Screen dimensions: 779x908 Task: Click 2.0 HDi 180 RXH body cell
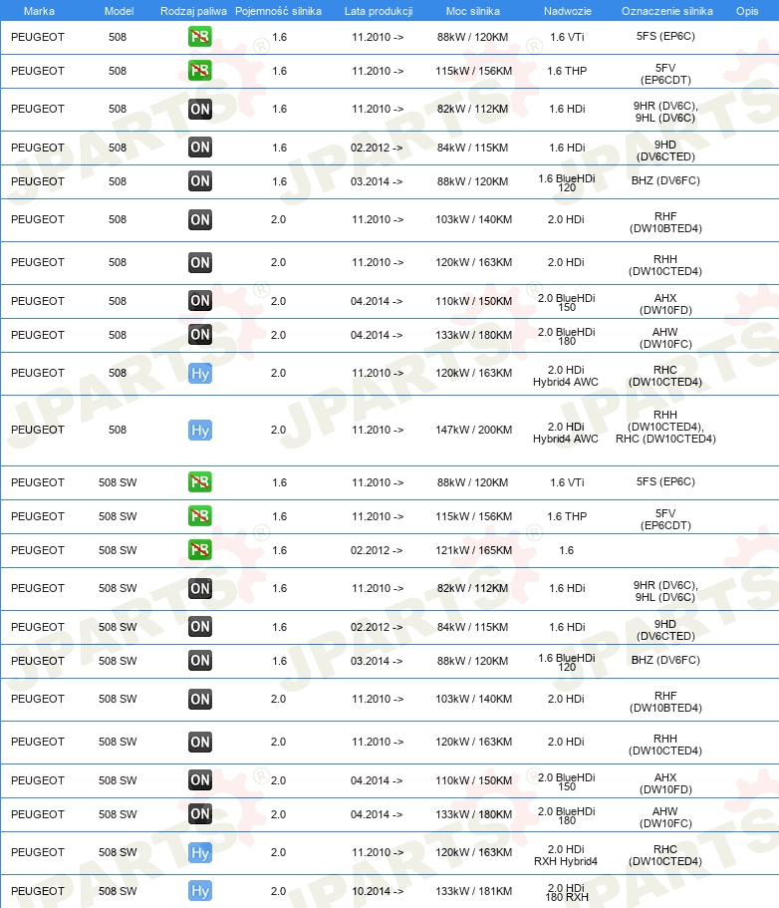click(567, 892)
